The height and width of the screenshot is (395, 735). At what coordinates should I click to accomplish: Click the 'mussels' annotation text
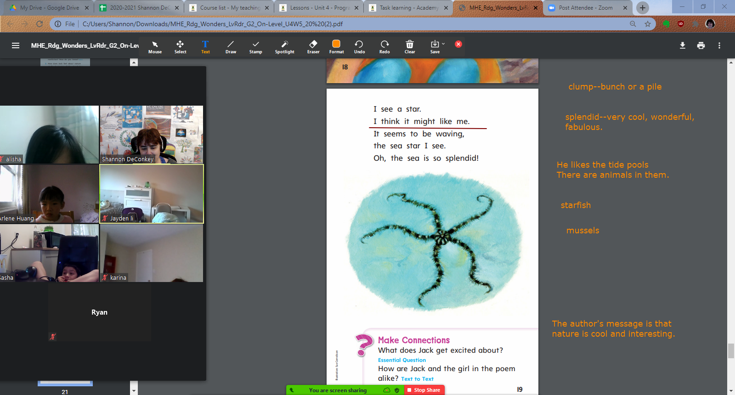583,231
